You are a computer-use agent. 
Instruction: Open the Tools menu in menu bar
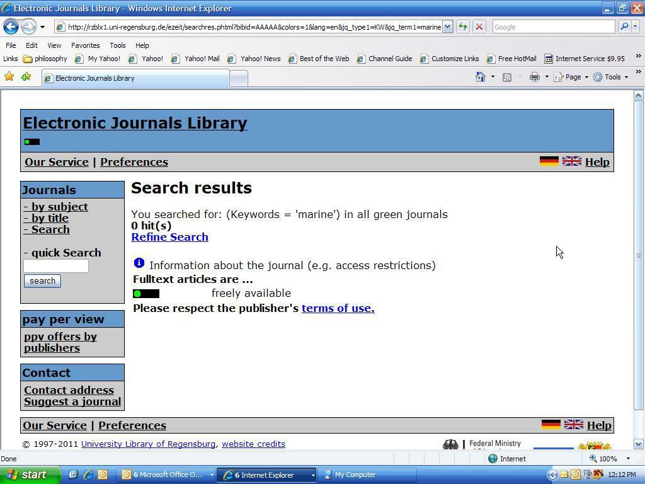click(117, 45)
